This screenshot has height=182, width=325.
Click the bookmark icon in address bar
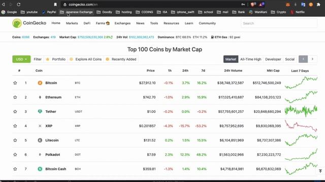coord(55,5)
